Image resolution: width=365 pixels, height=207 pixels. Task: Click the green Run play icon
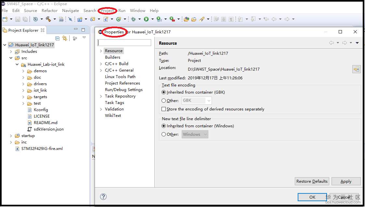146,19
